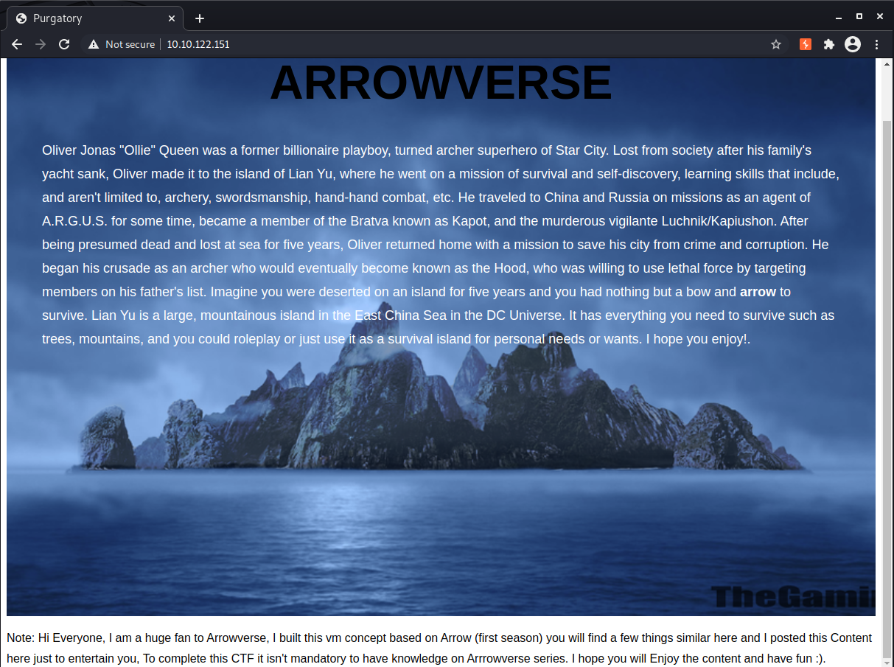894x667 pixels.
Task: Maximize the browser window
Action: coord(859,16)
